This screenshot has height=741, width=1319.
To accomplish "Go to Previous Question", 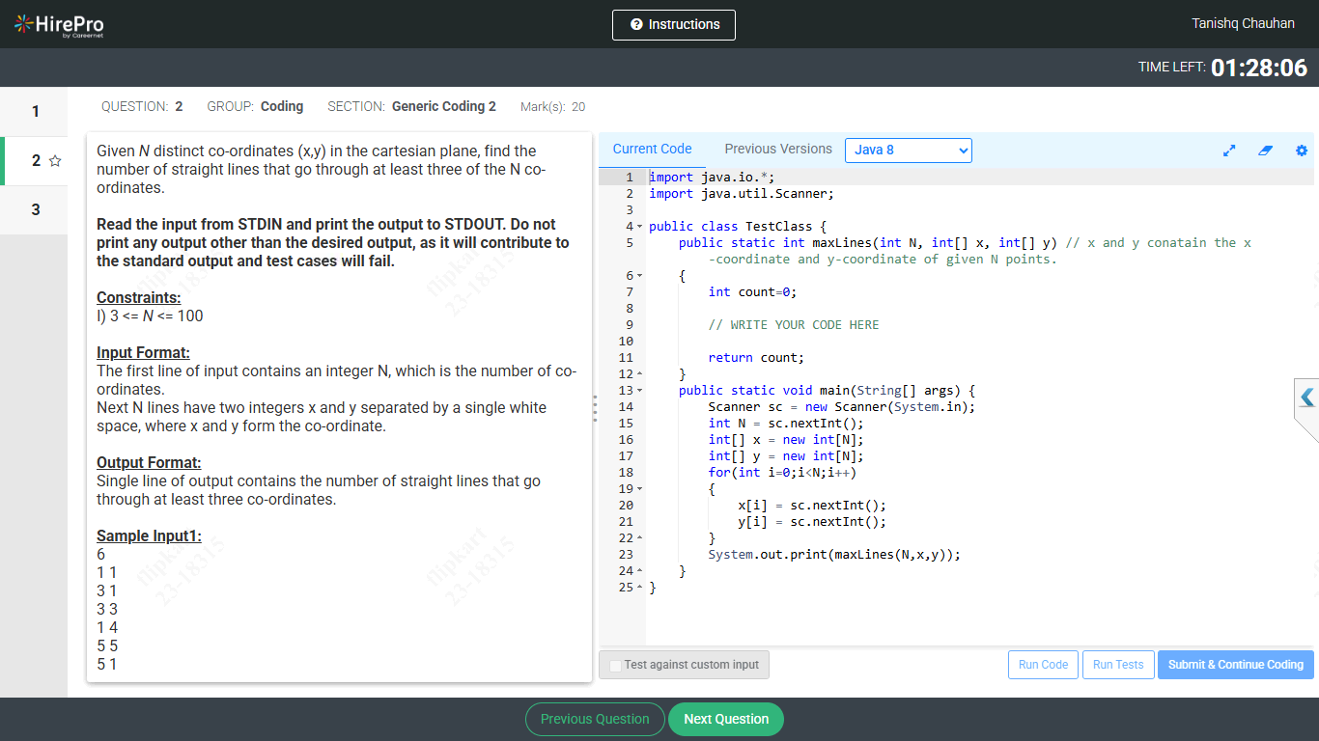I will pyautogui.click(x=595, y=719).
